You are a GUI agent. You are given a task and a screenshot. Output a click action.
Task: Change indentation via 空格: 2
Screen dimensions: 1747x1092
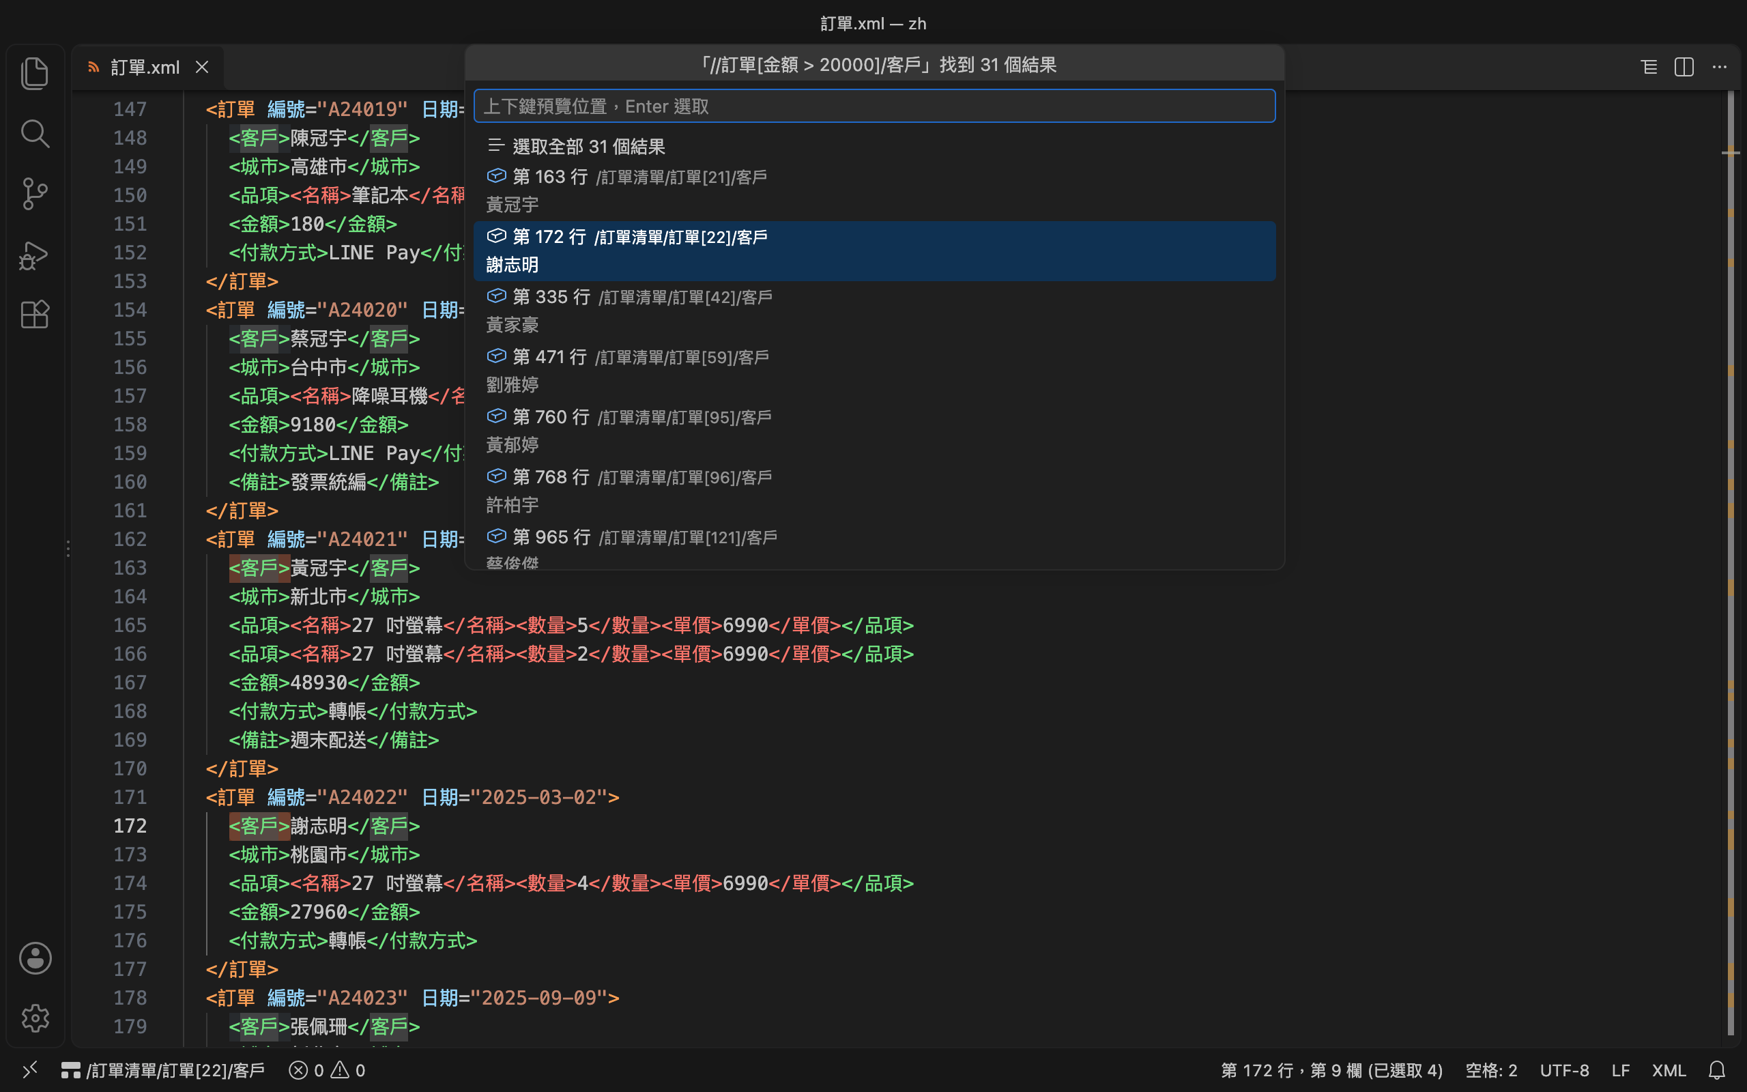point(1490,1069)
